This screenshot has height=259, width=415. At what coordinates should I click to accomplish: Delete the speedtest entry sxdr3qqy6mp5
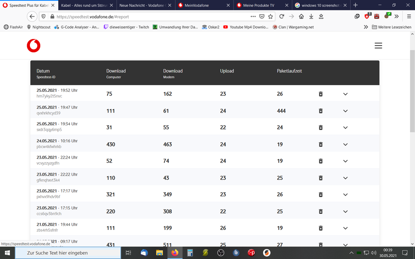point(321,127)
